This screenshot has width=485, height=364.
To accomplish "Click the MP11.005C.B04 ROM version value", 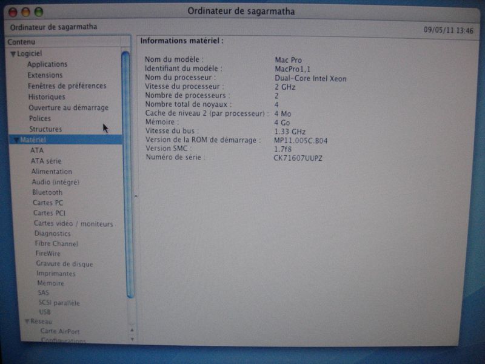I will [301, 141].
